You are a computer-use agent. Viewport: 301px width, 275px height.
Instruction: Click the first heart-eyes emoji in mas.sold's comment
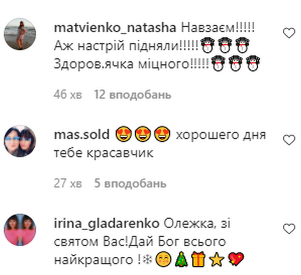click(123, 134)
